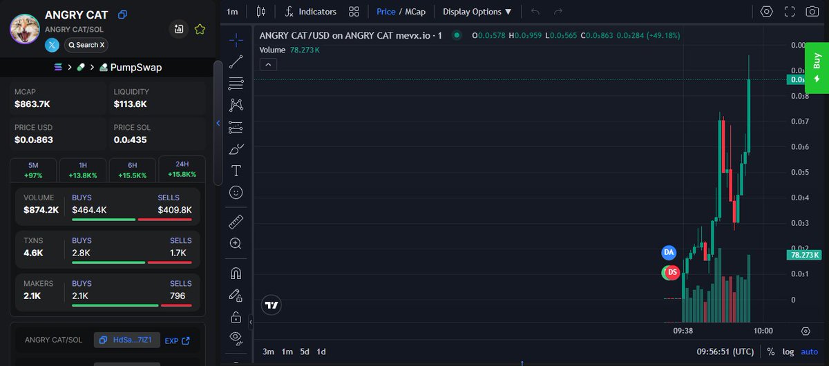Select the text annotation tool
Image resolution: width=829 pixels, height=366 pixels.
click(236, 171)
